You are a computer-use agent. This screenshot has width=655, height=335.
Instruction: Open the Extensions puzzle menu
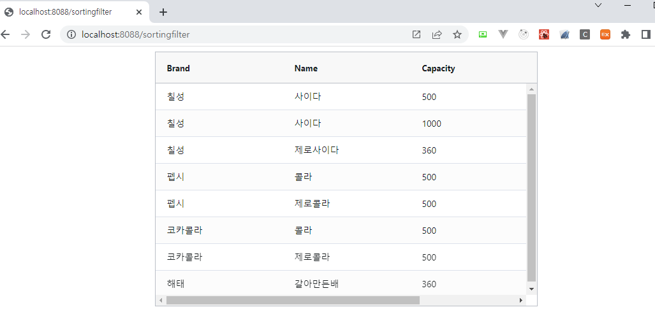pos(625,34)
